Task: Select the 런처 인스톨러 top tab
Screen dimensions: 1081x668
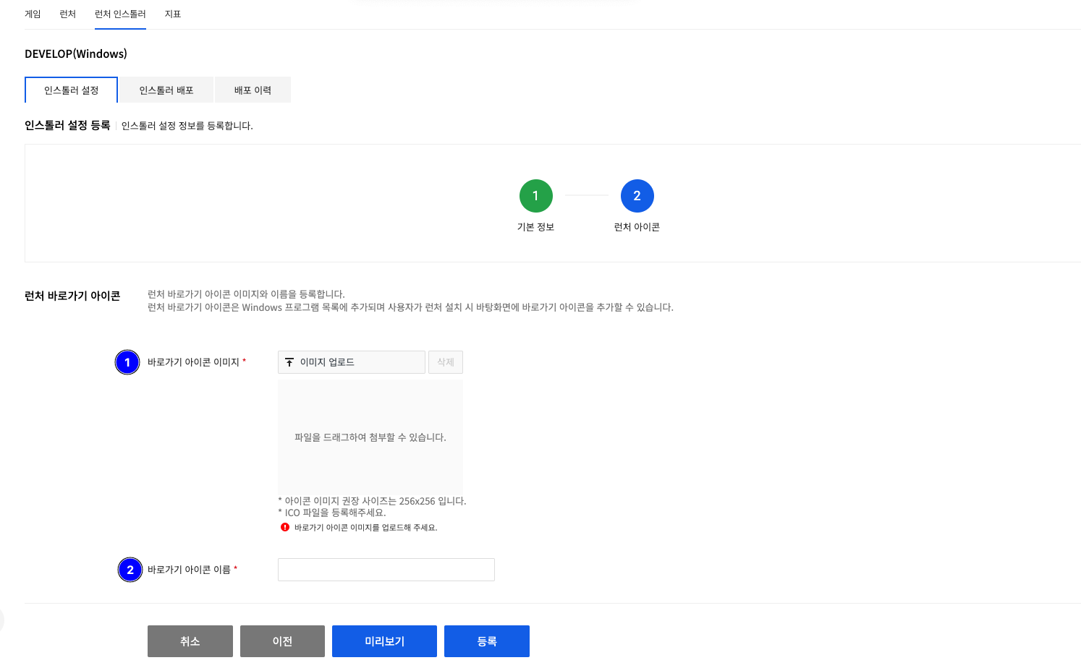Action: click(x=120, y=14)
